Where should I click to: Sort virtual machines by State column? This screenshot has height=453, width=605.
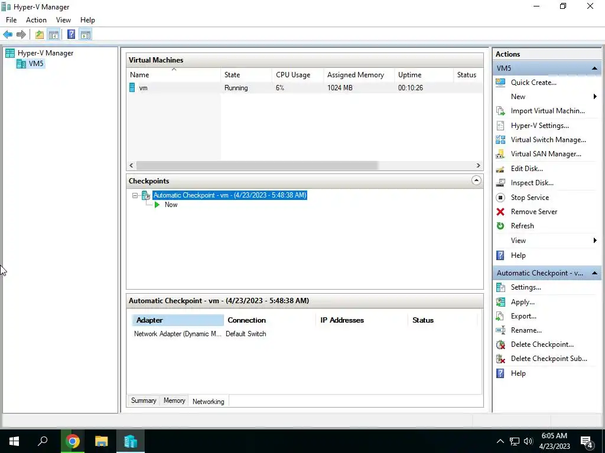coord(246,75)
